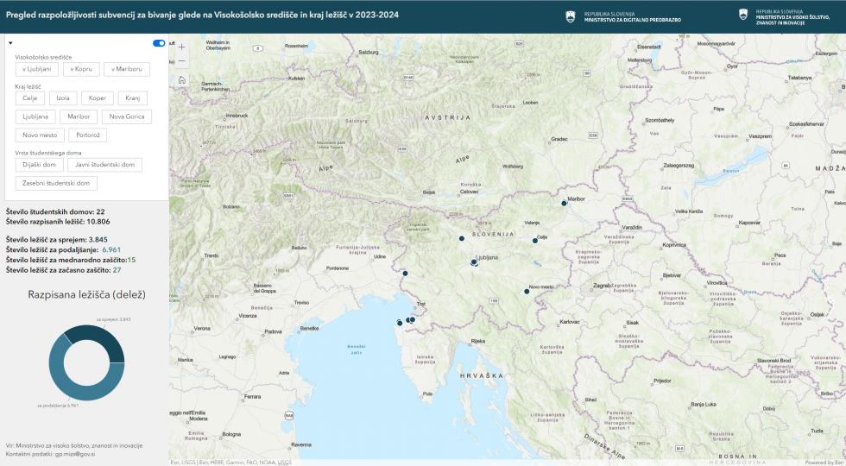This screenshot has height=466, width=846.
Task: Click the Maribor map marker dot
Action: point(564,204)
